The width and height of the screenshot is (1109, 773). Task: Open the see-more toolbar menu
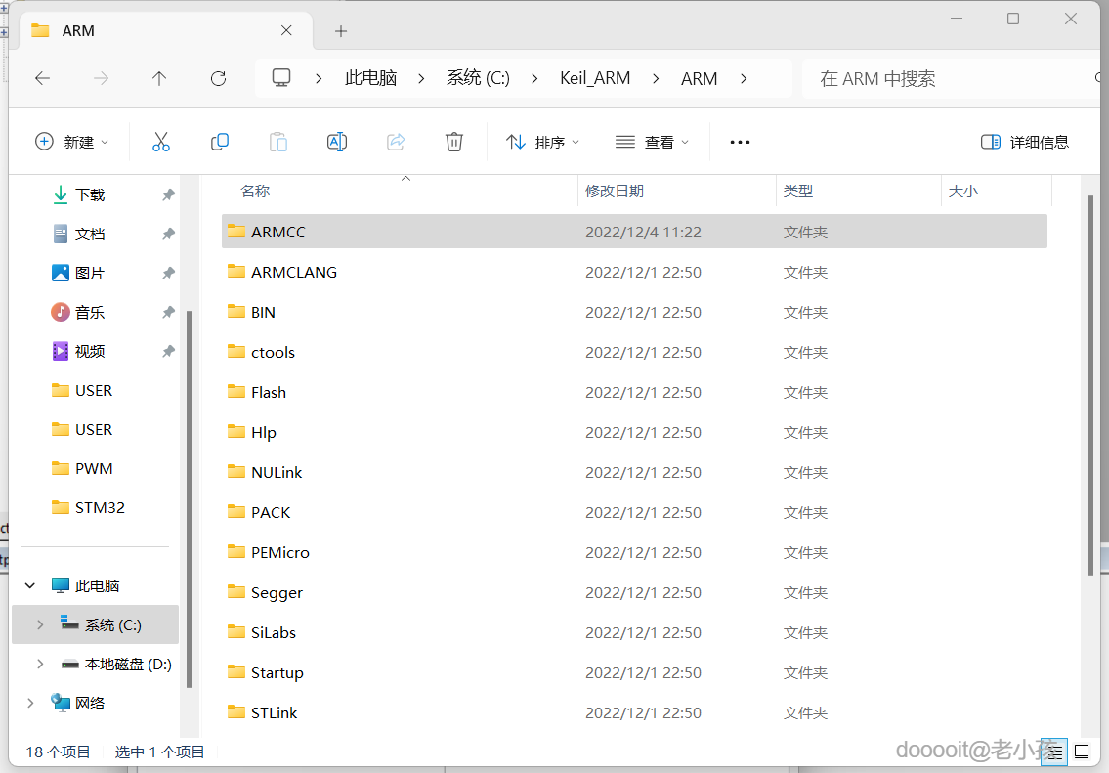(739, 142)
